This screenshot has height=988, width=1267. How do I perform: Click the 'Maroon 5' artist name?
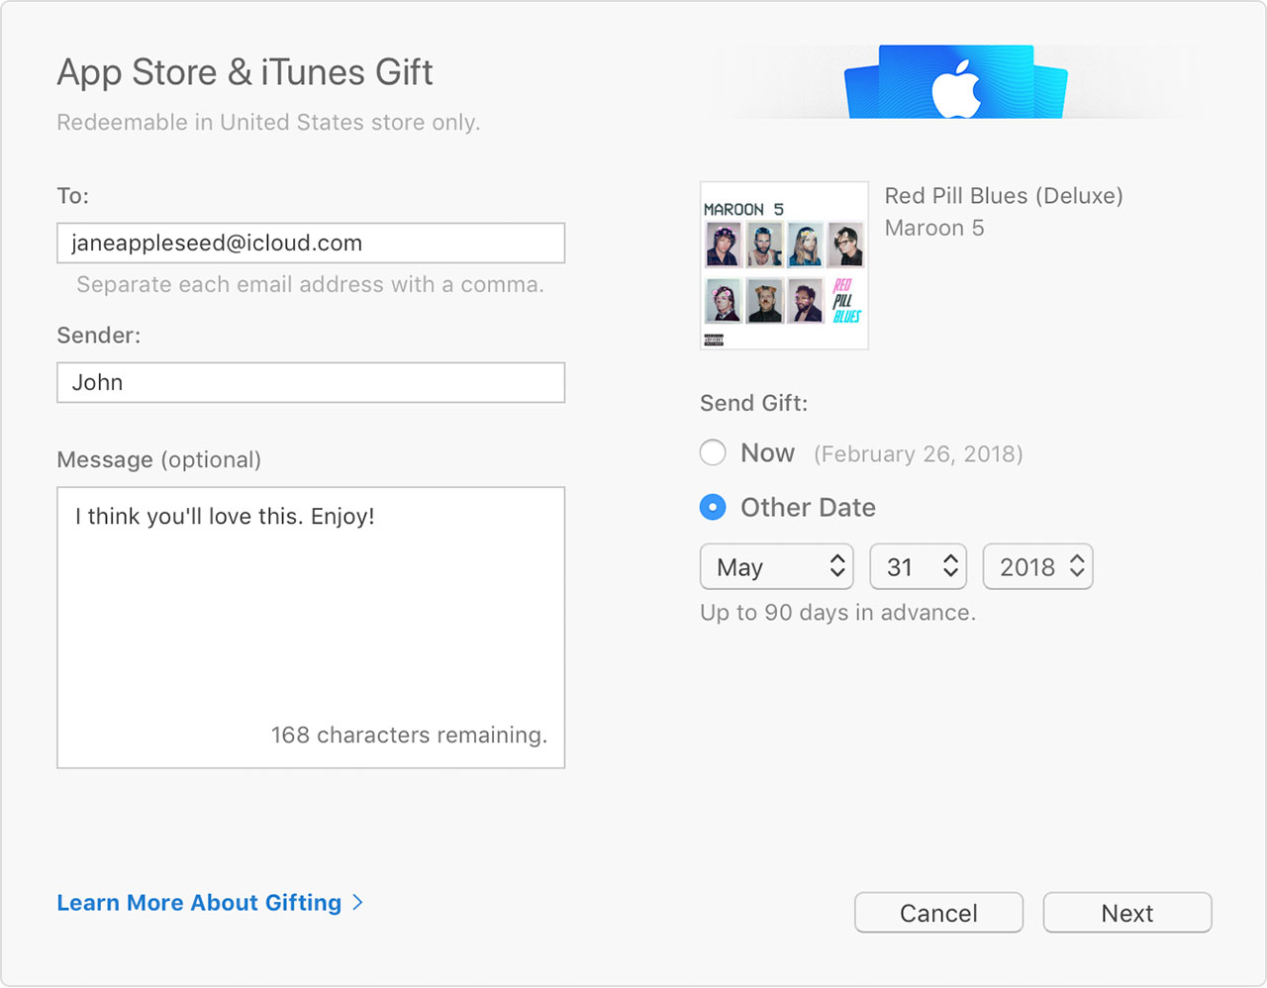[x=934, y=228]
